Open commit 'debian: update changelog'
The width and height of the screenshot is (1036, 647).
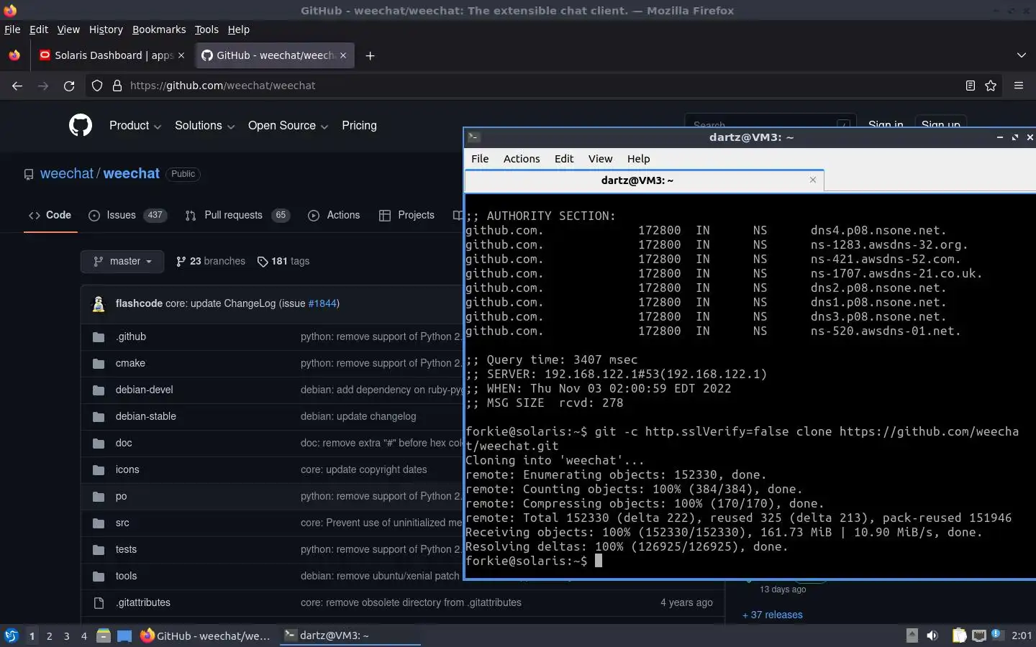coord(358,416)
